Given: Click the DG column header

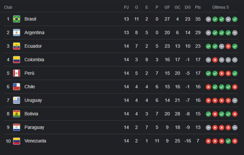Looking at the screenshot, I should point(187,7).
